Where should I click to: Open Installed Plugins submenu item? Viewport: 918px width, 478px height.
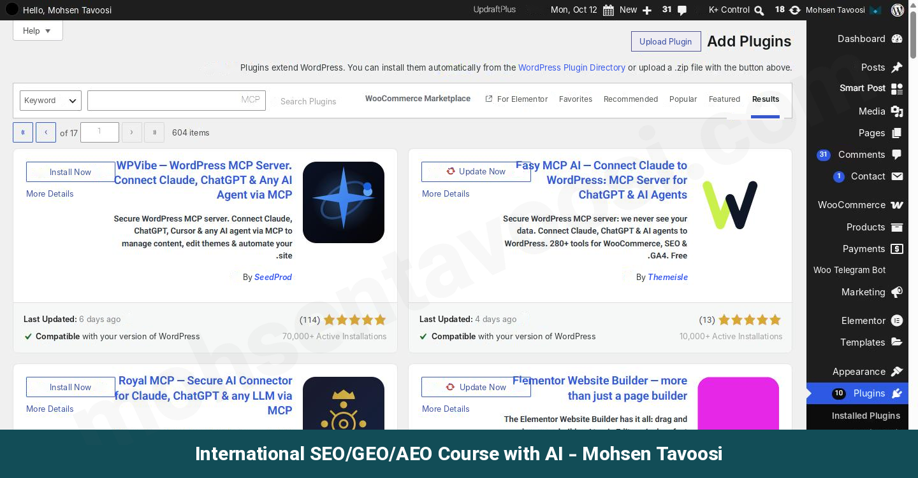(866, 416)
